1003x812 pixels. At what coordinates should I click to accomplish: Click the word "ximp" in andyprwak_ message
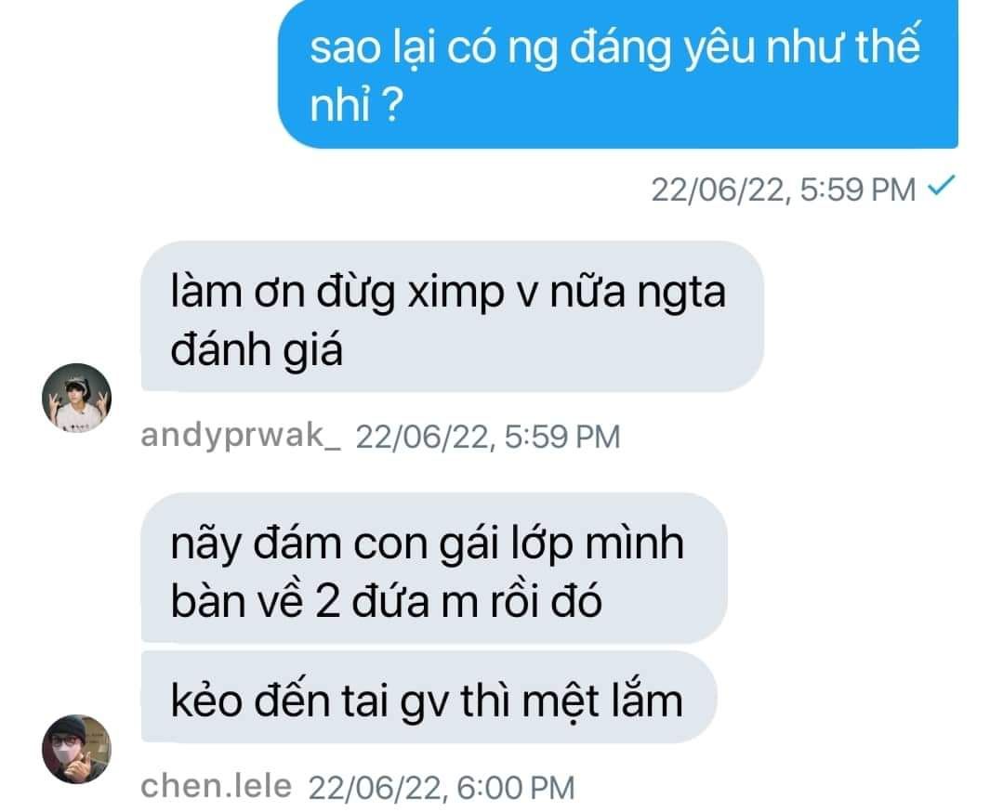pyautogui.click(x=456, y=294)
